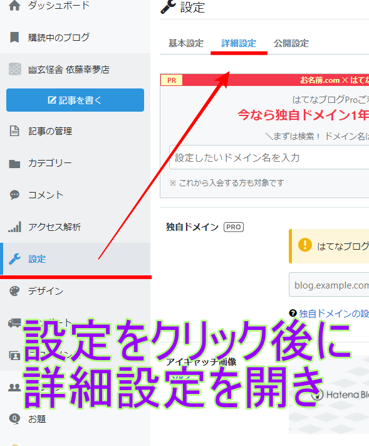Viewport: 369px width, 446px height.
Task: Click the 独自ドメイン section label
Action: [x=192, y=227]
